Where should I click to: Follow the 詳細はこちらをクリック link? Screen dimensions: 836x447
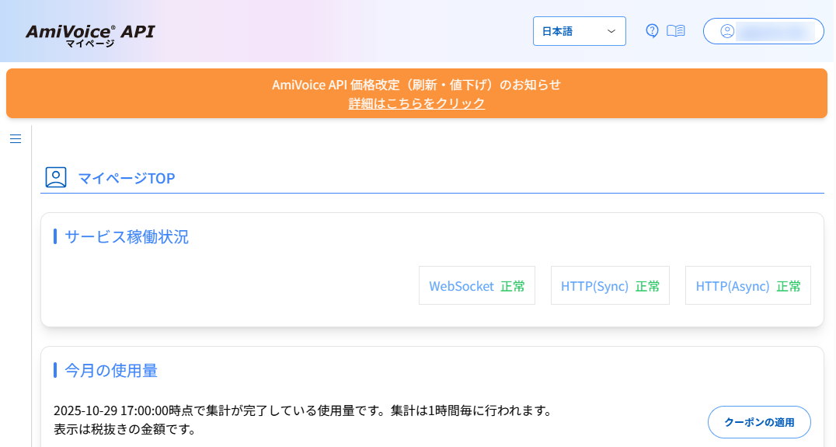coord(416,103)
